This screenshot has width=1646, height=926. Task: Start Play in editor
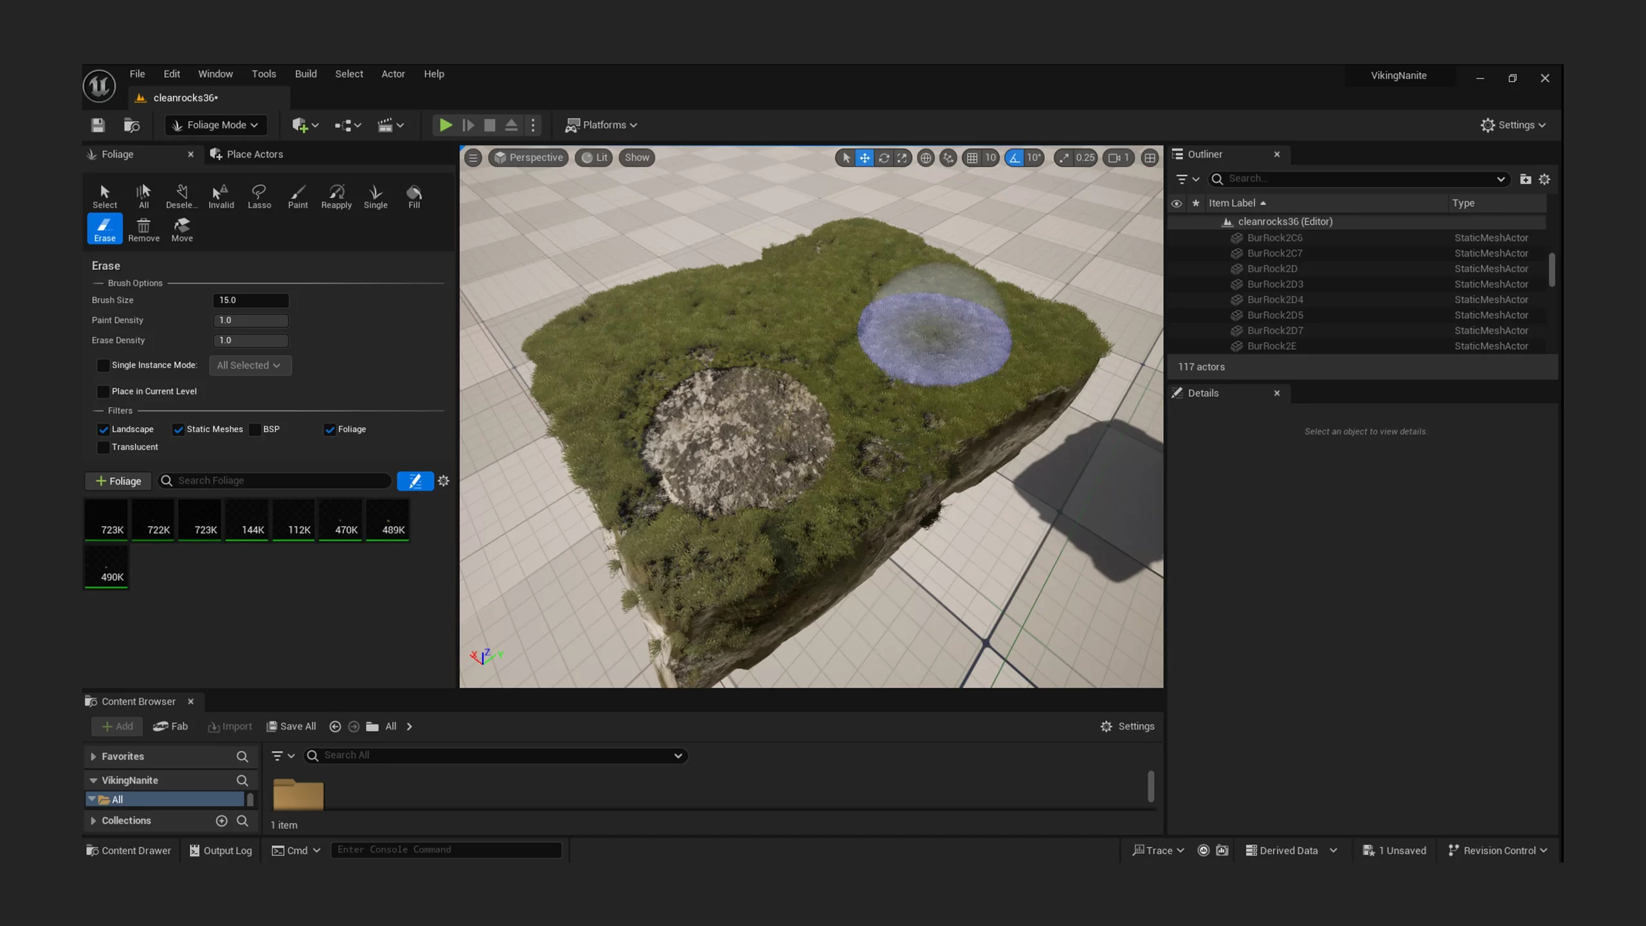[x=445, y=125]
